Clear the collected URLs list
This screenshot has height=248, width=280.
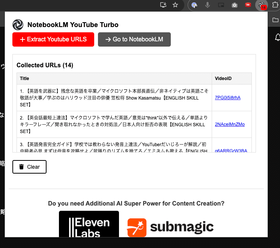(x=29, y=167)
